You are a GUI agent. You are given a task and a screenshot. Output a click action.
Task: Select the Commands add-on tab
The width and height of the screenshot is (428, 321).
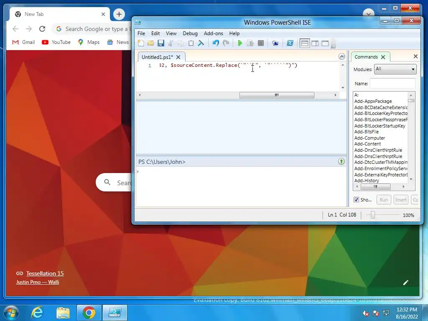coord(366,57)
